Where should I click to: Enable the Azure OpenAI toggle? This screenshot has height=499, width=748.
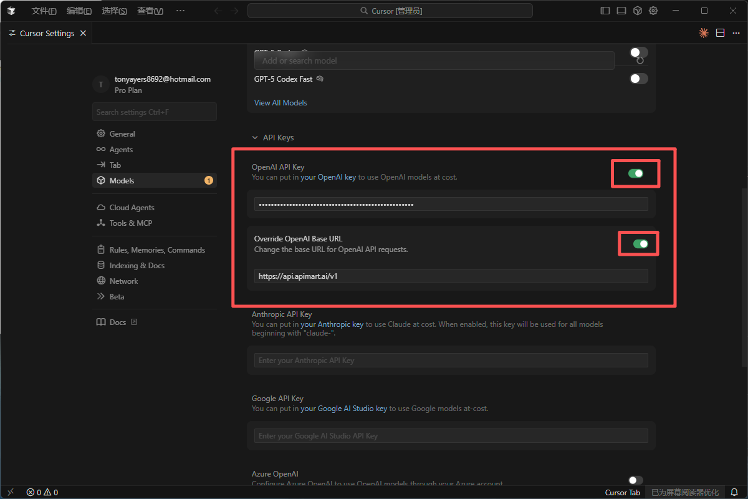[x=636, y=480]
